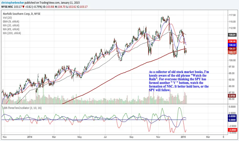
Task: Click the 109.91 price label
Action: [232, 35]
